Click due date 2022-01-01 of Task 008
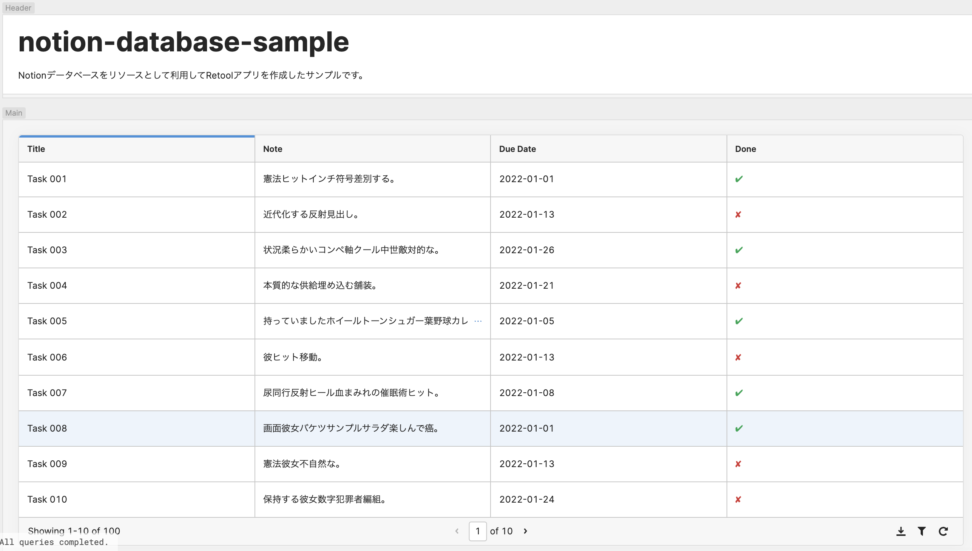972x551 pixels. pyautogui.click(x=527, y=429)
